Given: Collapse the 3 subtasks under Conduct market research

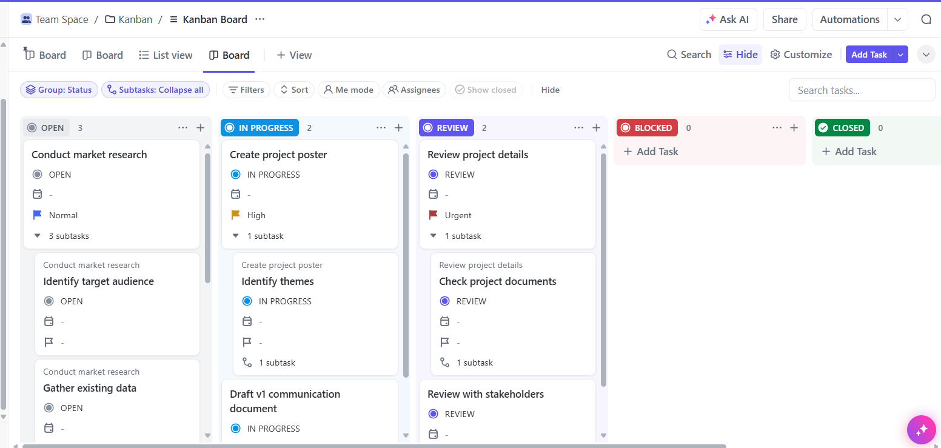Looking at the screenshot, I should [38, 236].
